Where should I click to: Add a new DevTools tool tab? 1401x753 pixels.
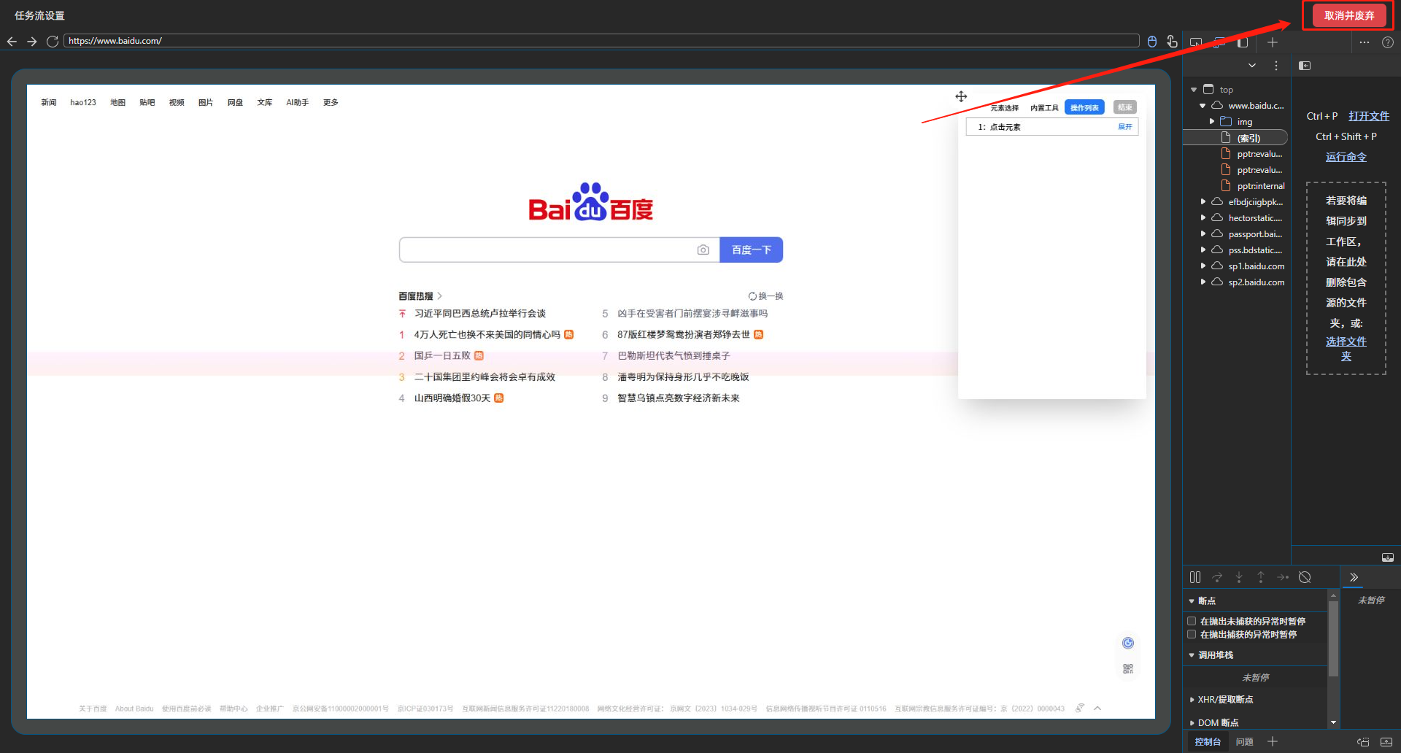(1273, 42)
